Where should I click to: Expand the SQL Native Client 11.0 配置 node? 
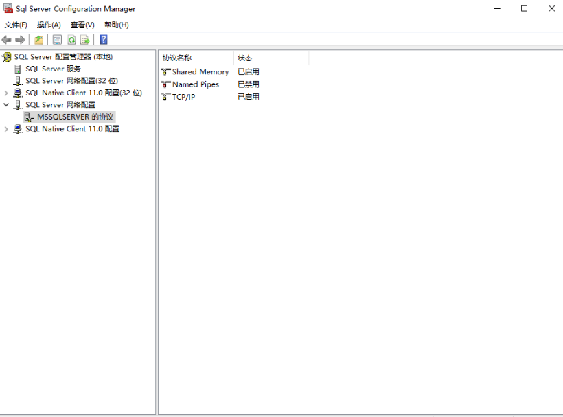pyautogui.click(x=6, y=128)
